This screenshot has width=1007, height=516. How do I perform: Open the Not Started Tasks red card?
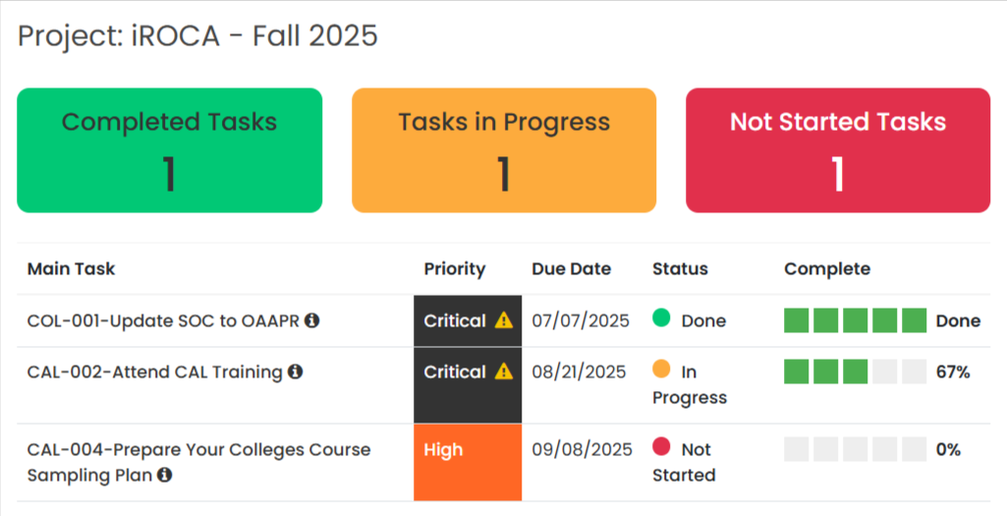pyautogui.click(x=838, y=150)
